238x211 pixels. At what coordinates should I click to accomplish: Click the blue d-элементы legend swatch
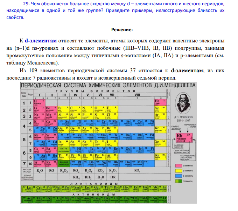coord(178,176)
